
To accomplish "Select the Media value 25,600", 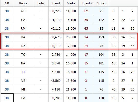I will (71, 37).
